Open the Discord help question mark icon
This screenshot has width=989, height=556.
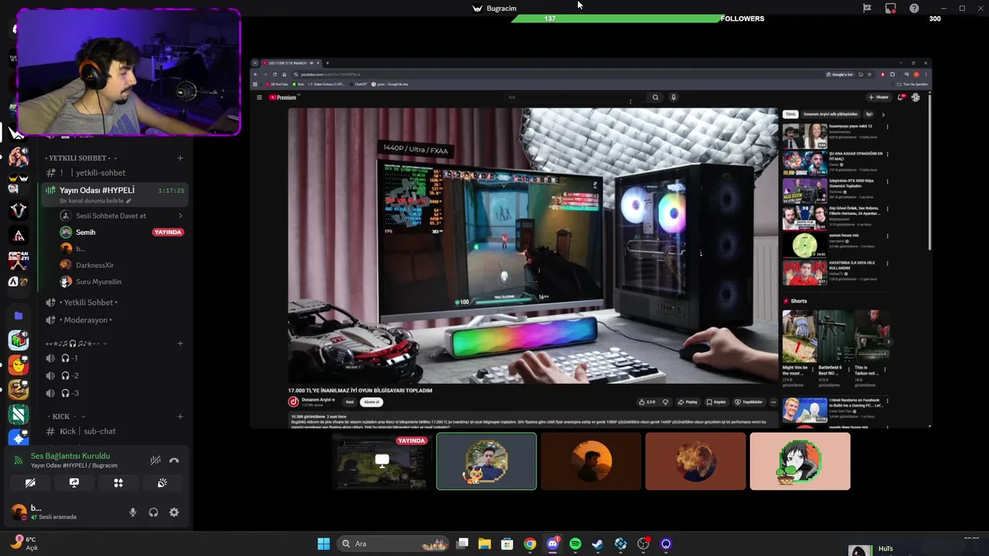(x=914, y=8)
